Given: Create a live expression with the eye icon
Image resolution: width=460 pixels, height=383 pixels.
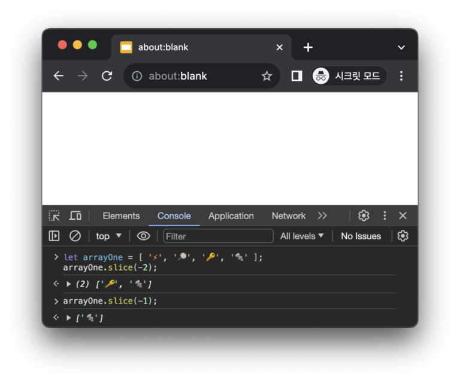Looking at the screenshot, I should point(144,236).
